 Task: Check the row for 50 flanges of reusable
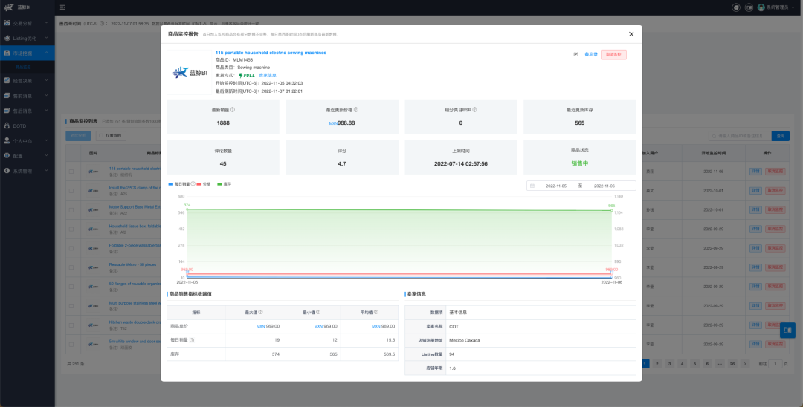71,287
